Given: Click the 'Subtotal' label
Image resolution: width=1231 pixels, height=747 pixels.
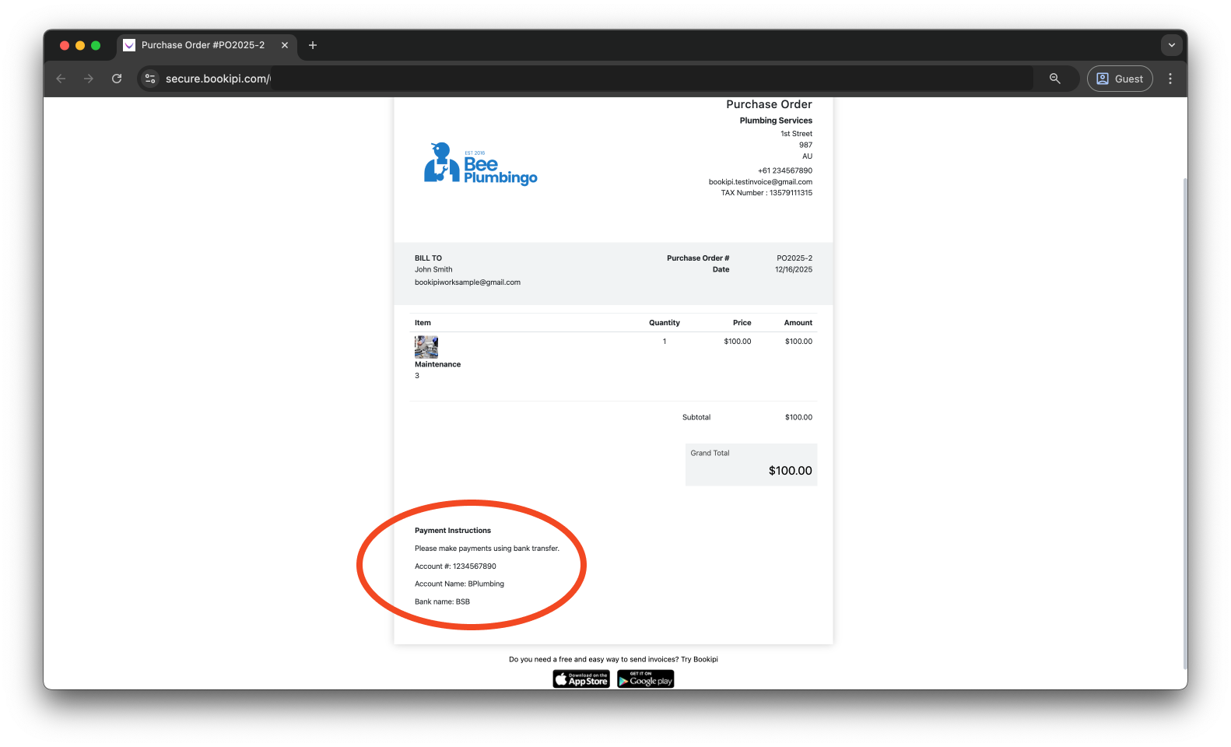Looking at the screenshot, I should click(x=696, y=418).
